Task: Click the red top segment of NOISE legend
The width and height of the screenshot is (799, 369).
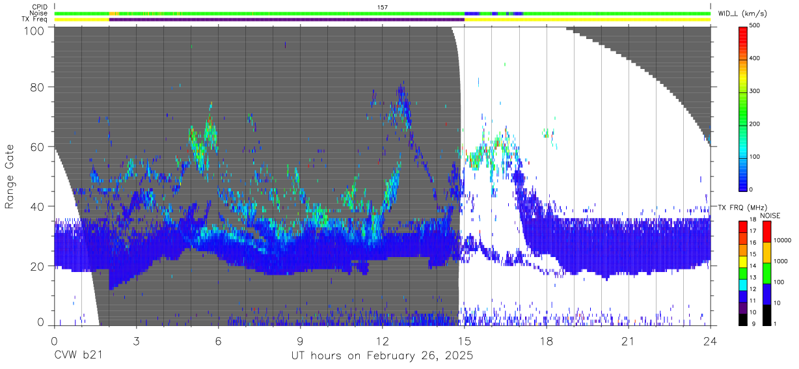Action: (x=766, y=232)
